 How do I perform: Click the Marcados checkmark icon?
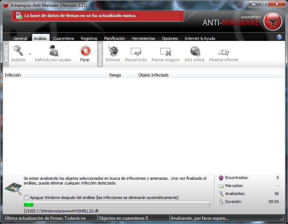(221, 186)
